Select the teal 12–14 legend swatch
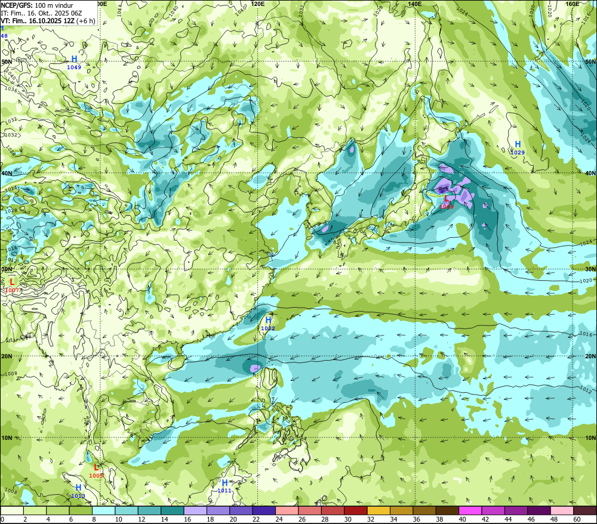Screen dimensions: 597x524 pyautogui.click(x=149, y=510)
